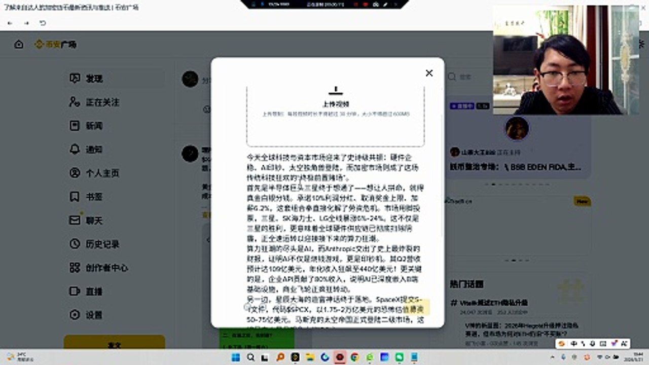Click the red stop button on recording toolbar
Viewport: 649px width, 365px height.
[365, 4]
